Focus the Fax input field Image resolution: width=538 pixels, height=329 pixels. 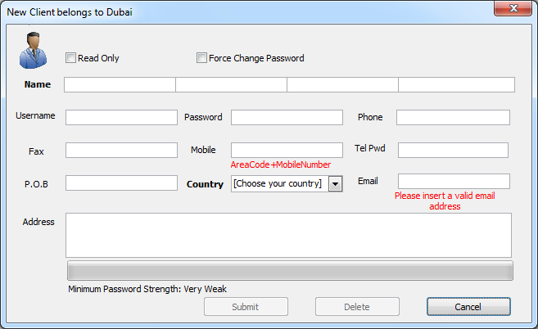tap(121, 151)
